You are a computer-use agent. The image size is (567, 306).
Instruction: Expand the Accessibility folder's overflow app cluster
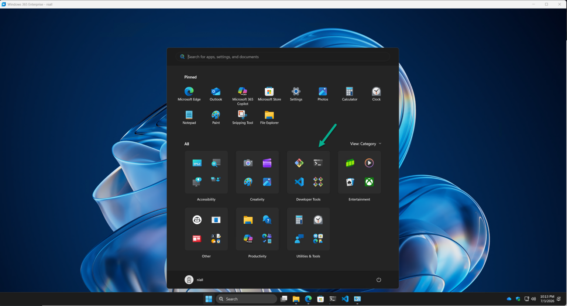click(216, 179)
